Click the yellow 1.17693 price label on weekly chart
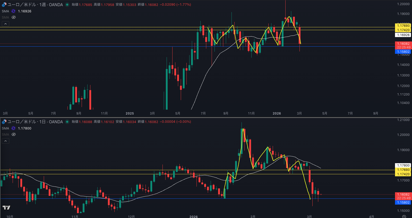The height and width of the screenshot is (218, 412). [403, 25]
